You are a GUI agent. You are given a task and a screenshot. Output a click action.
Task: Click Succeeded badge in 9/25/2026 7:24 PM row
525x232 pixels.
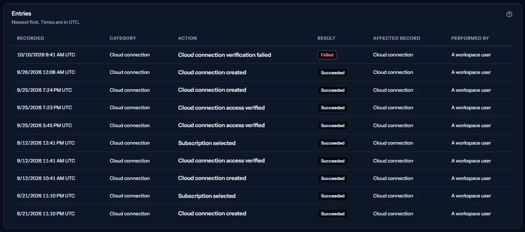[333, 90]
